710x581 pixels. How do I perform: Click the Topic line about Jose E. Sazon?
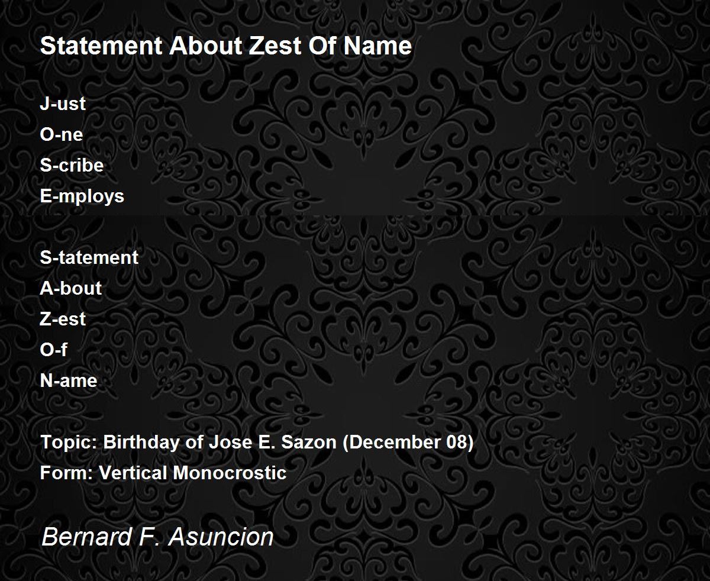pyautogui.click(x=257, y=443)
